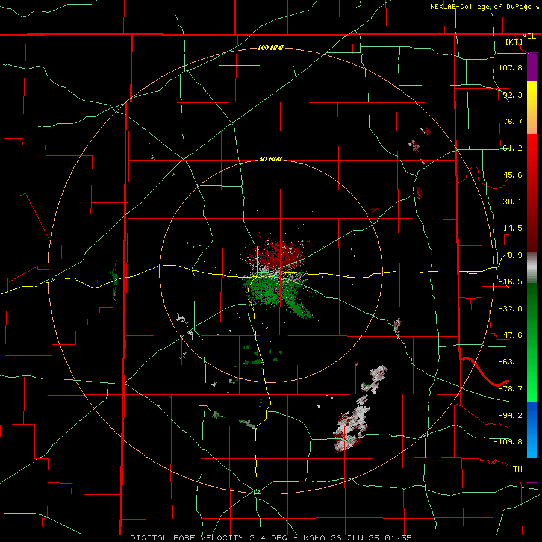The height and width of the screenshot is (542, 542).
Task: Click the 76.7 velocity scale value
Action: 512,121
